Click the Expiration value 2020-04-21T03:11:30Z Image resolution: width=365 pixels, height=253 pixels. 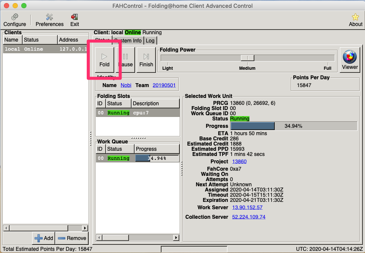pyautogui.click(x=256, y=200)
